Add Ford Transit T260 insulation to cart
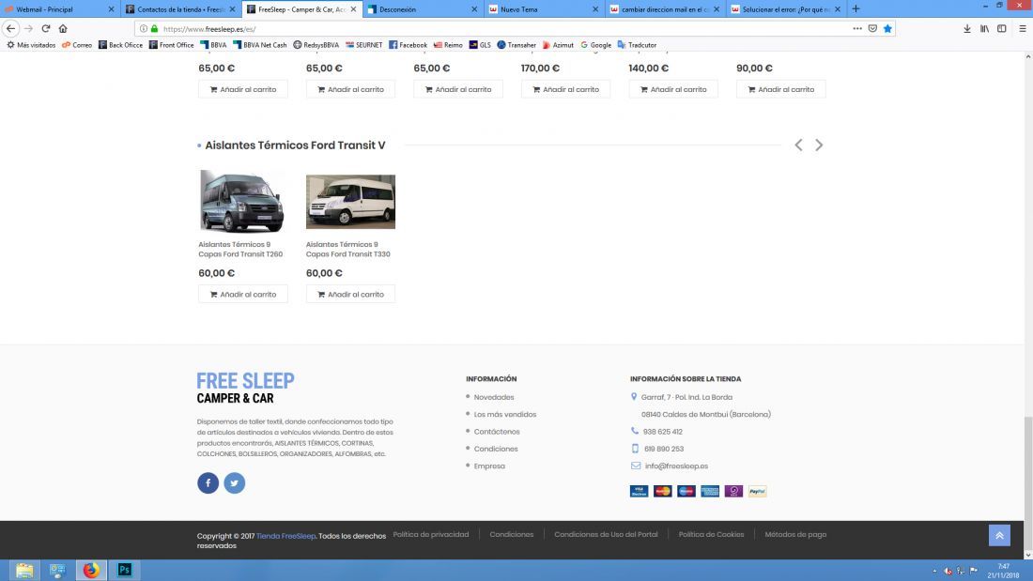Image resolution: width=1033 pixels, height=581 pixels. click(243, 294)
